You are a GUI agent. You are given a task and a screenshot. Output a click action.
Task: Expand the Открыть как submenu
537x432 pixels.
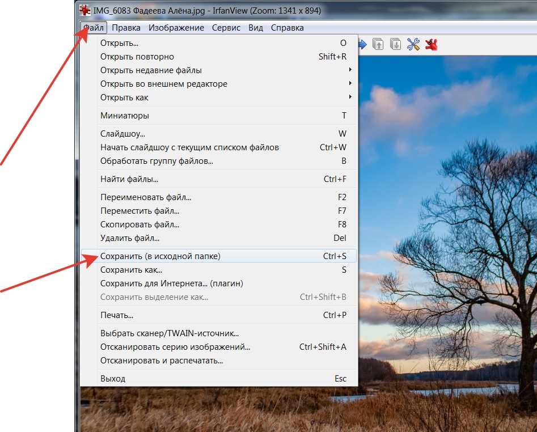[219, 98]
